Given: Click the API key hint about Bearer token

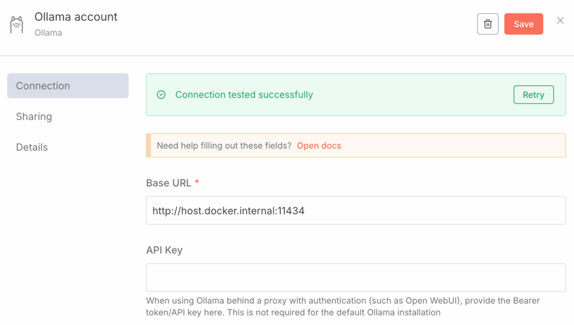Looking at the screenshot, I should pos(342,307).
